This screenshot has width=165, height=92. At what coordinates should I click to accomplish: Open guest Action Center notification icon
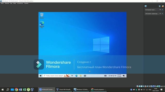[124, 76]
